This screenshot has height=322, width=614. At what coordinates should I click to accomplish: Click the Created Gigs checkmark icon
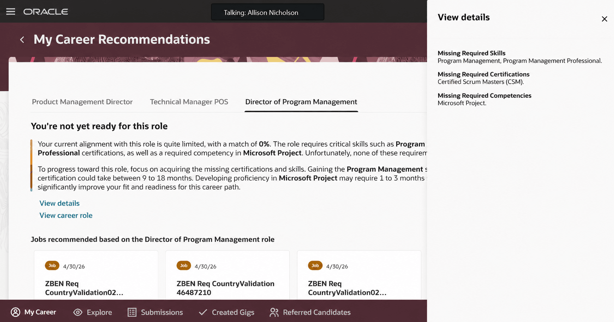pos(203,312)
